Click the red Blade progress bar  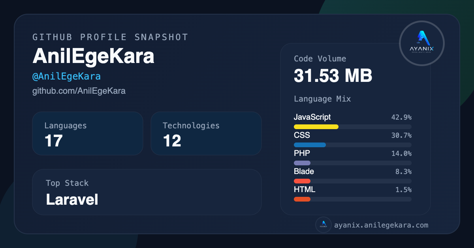tap(302, 181)
